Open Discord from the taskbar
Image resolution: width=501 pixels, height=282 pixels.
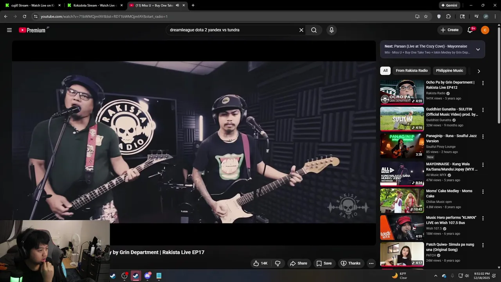click(148, 276)
